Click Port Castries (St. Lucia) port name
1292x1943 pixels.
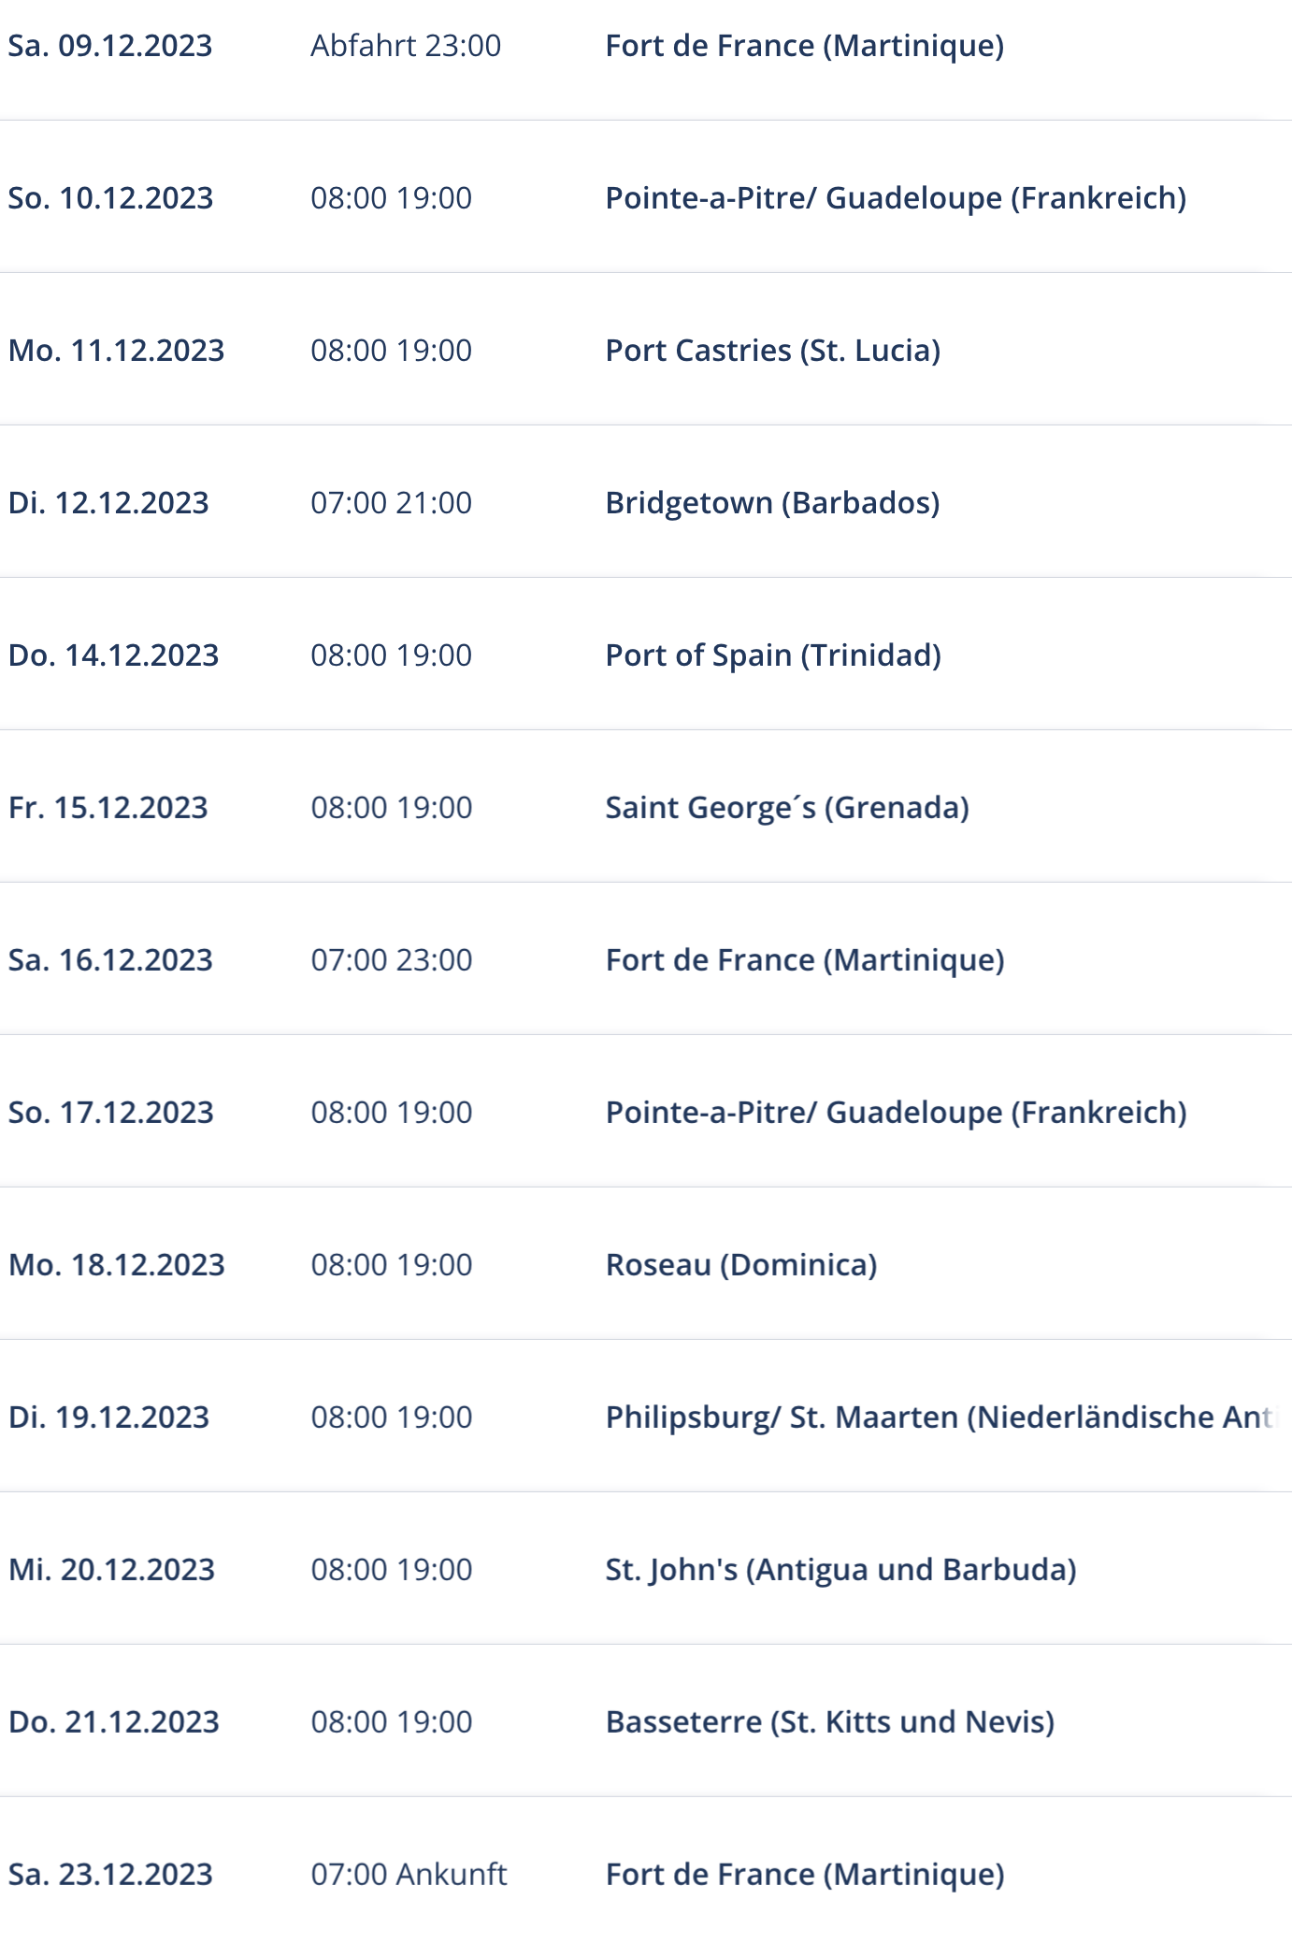(x=773, y=351)
